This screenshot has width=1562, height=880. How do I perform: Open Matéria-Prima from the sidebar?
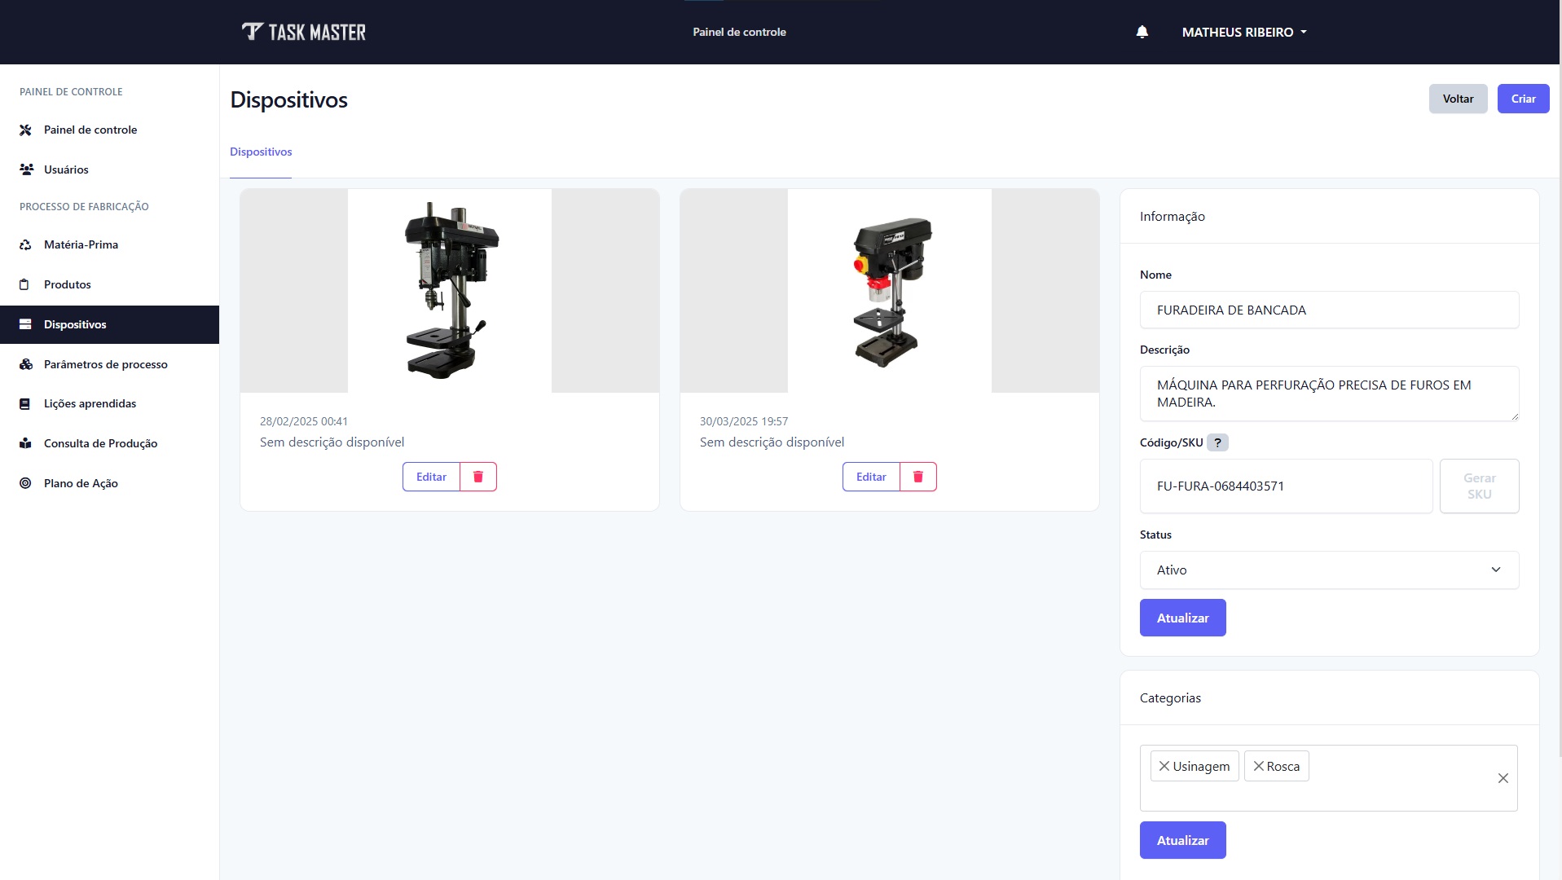81,244
